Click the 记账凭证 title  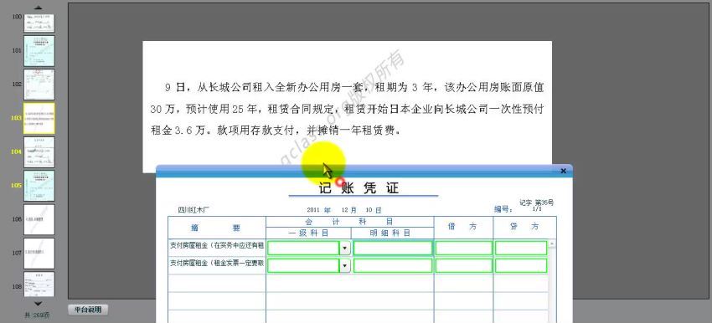point(359,188)
